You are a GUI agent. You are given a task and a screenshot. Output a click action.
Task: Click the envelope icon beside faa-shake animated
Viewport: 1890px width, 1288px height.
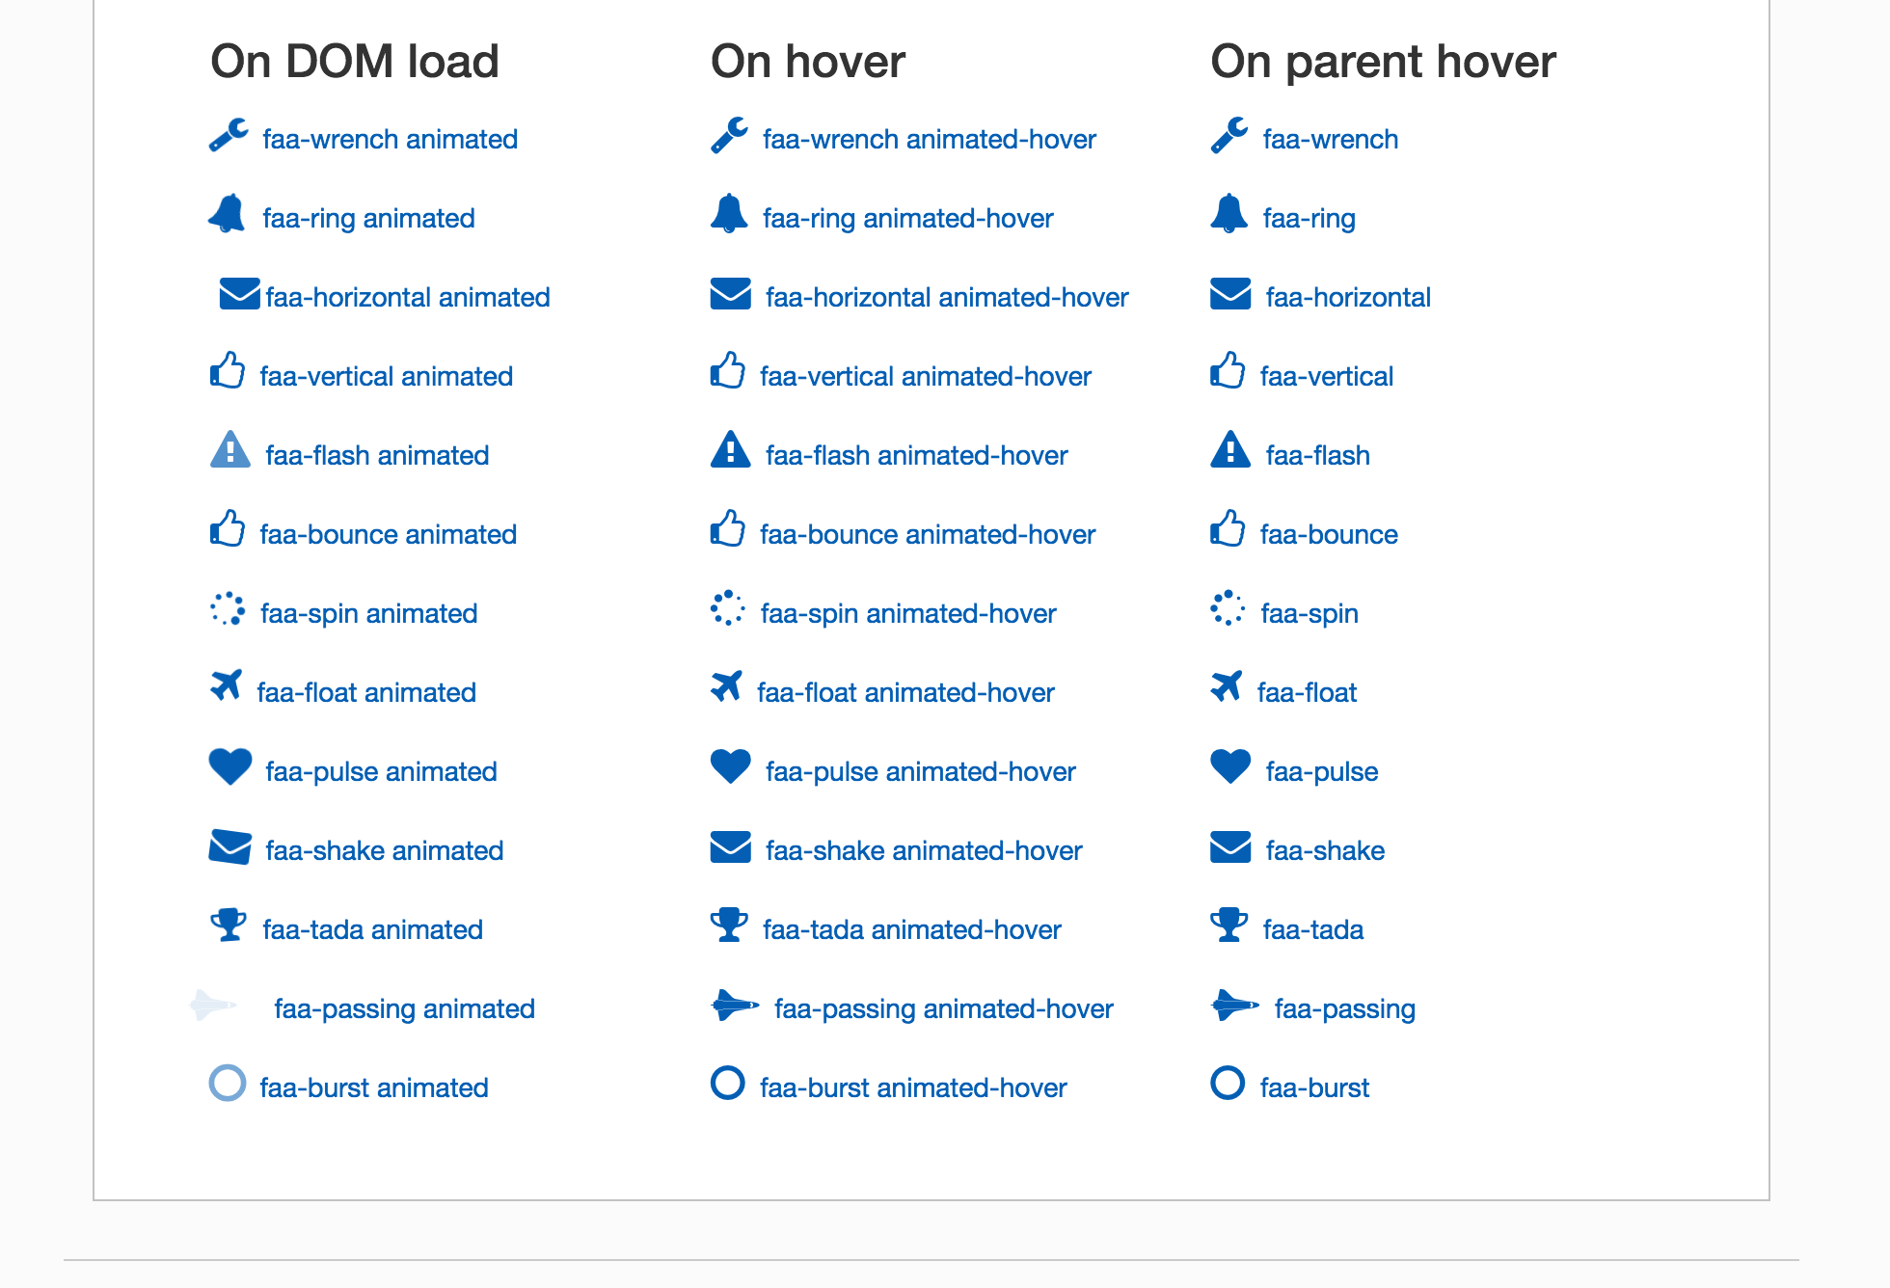point(230,846)
